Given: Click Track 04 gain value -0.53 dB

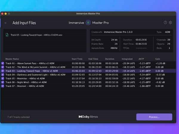Looking at the screenshot, I should point(160,75).
